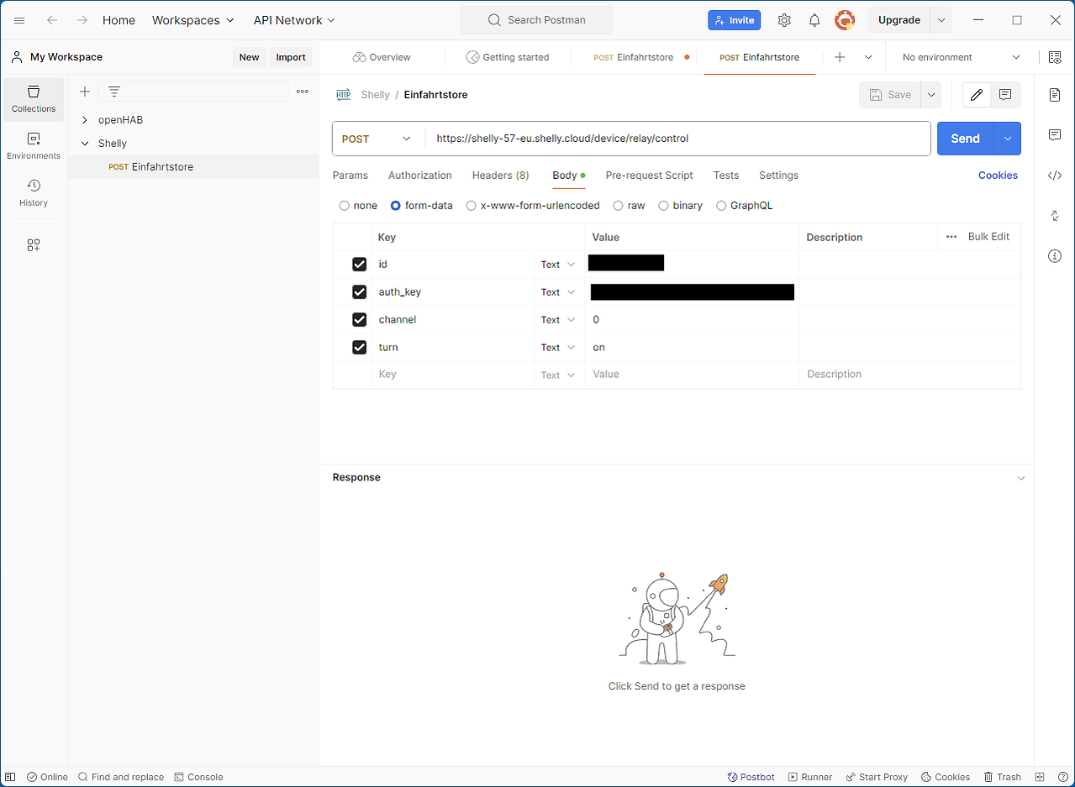Open the notifications bell
Image resolution: width=1075 pixels, height=787 pixels.
tap(814, 20)
